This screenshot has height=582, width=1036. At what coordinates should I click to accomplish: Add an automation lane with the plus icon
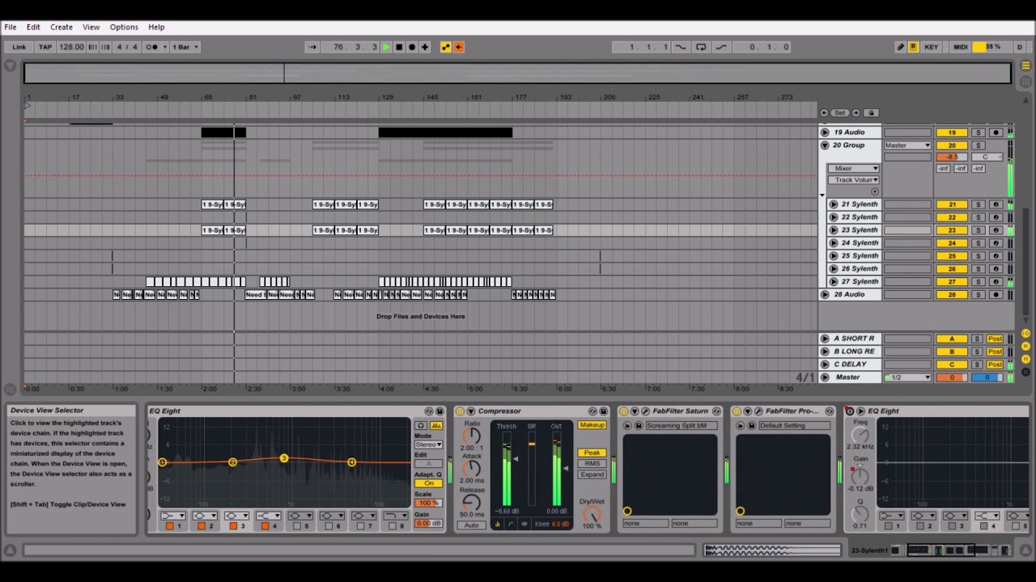pos(874,192)
